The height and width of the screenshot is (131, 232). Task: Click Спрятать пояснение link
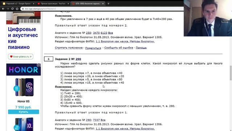(x=69, y=48)
